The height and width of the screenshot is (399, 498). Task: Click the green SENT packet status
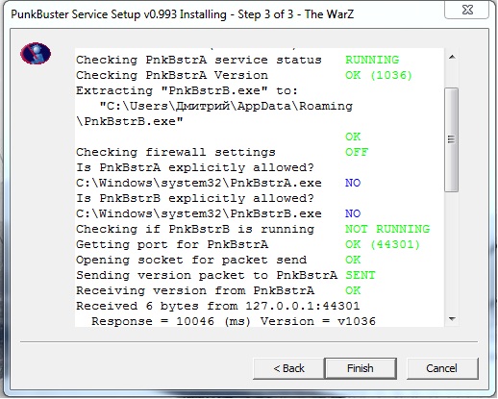point(361,275)
